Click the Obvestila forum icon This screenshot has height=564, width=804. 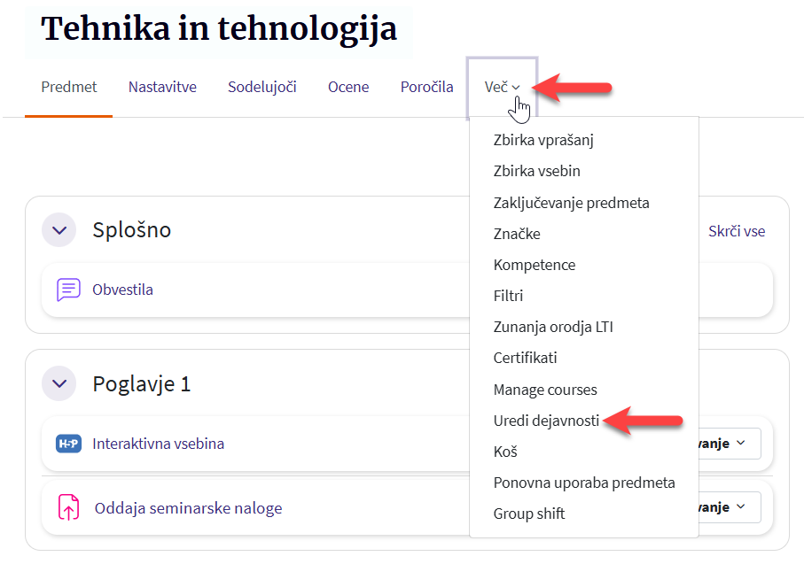coord(68,290)
